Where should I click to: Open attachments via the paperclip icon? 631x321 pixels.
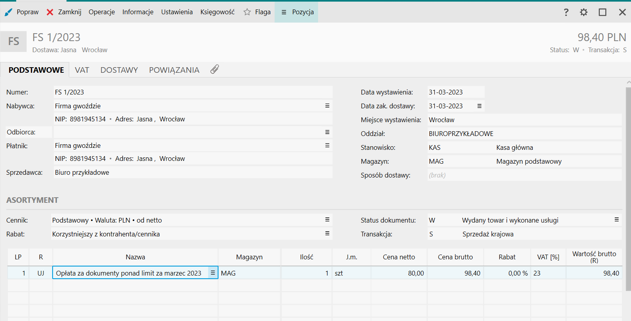[215, 70]
